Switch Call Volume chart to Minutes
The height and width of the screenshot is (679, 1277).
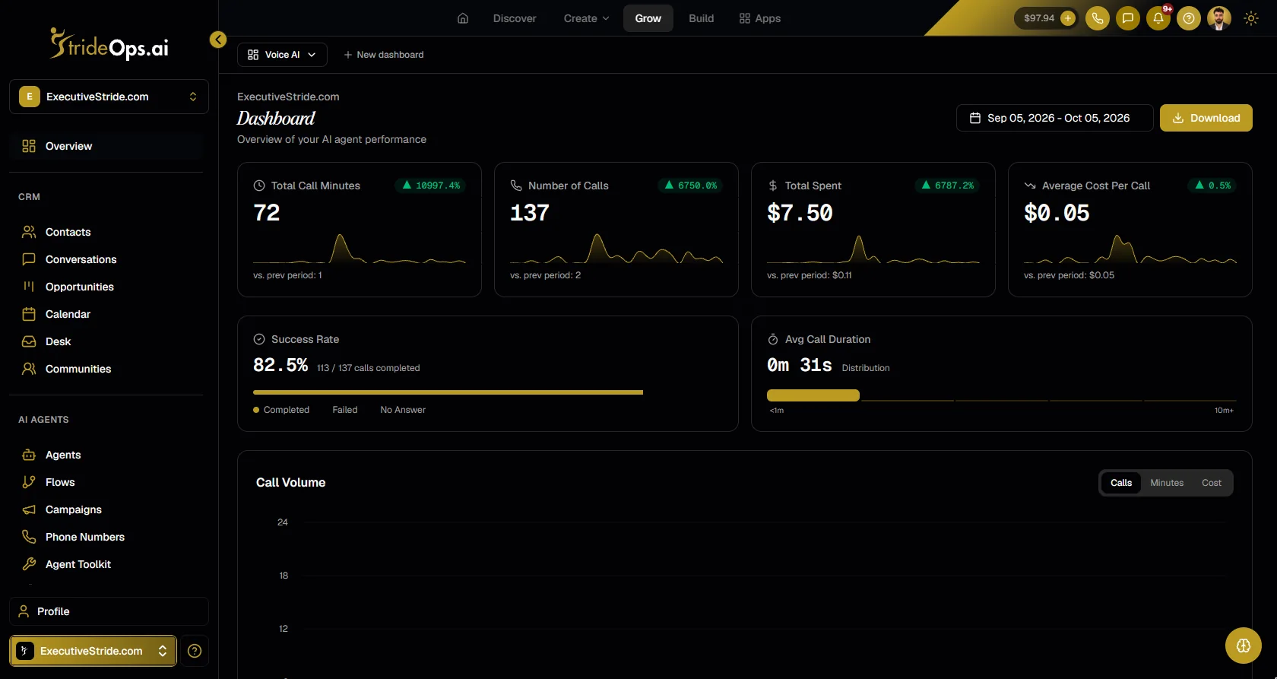pos(1167,483)
